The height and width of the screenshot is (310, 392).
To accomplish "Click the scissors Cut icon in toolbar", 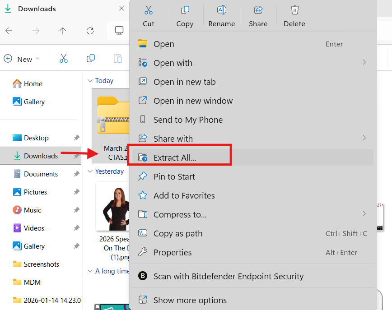I will [64, 59].
